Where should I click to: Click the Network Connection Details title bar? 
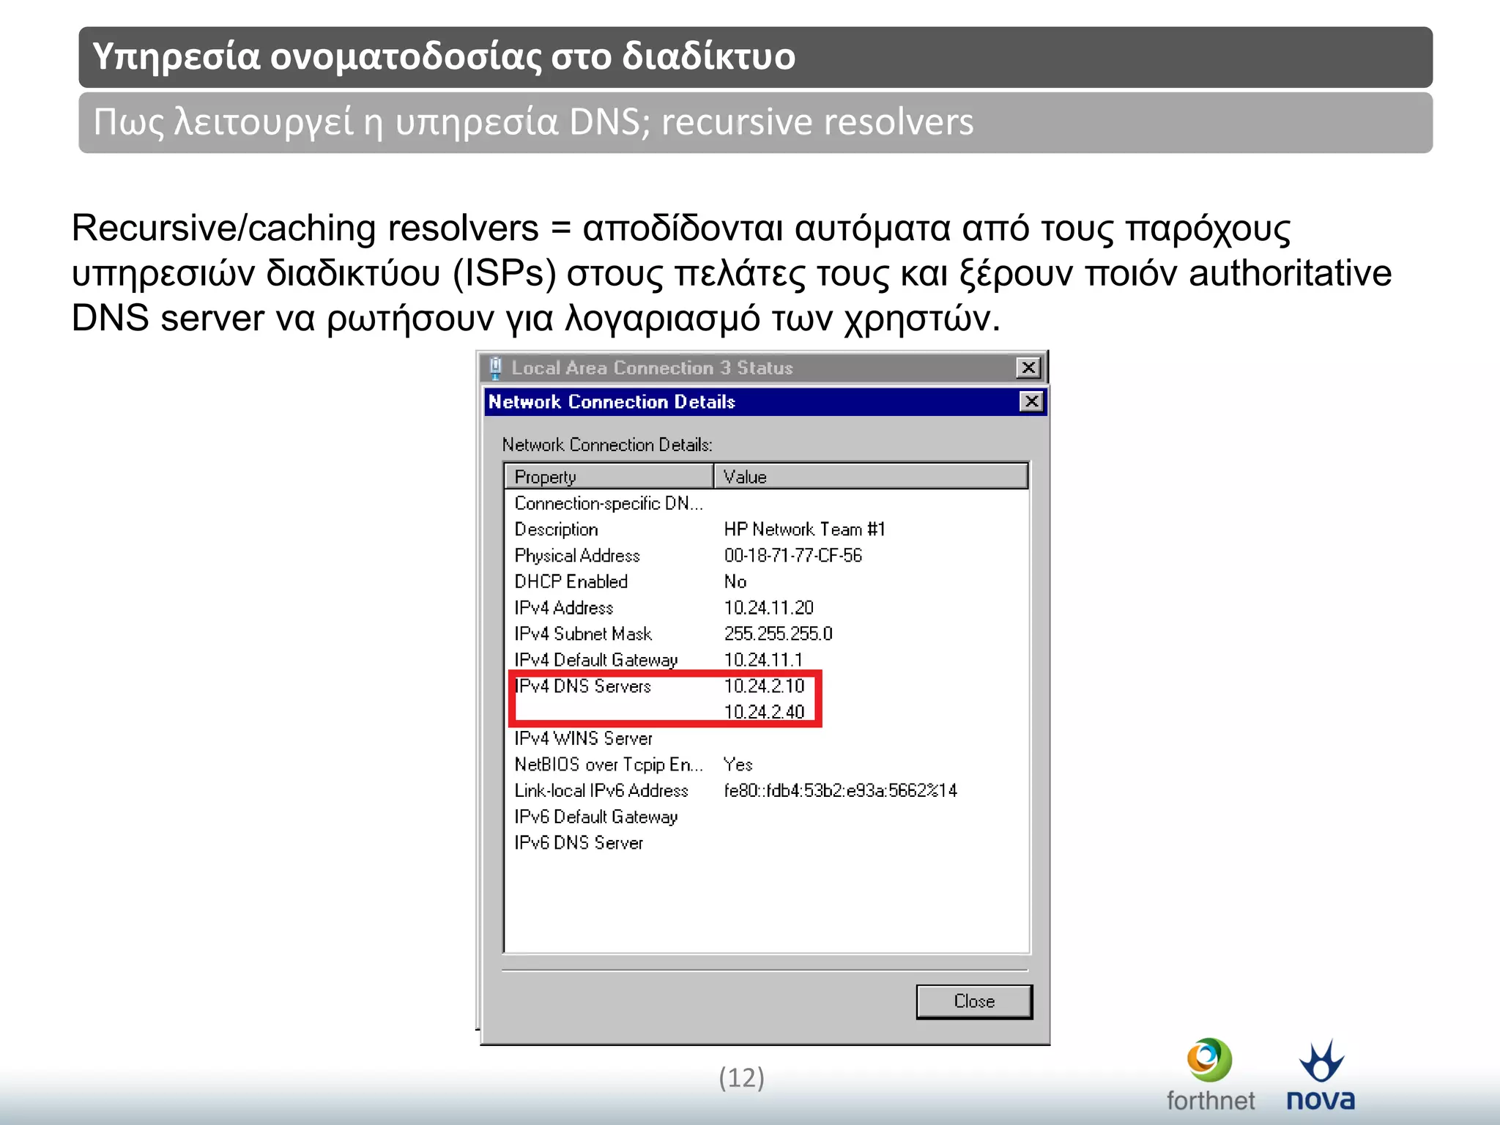click(765, 401)
